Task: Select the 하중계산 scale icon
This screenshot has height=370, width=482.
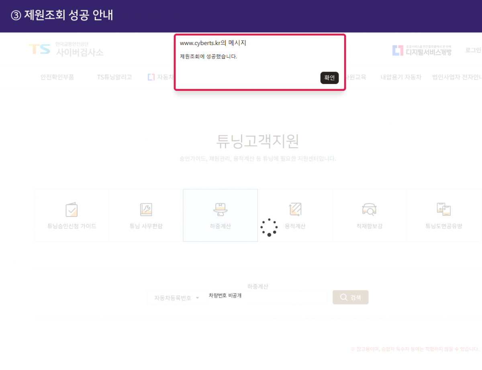Action: coord(220,209)
